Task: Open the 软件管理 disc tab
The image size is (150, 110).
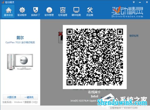Action: 49,11
